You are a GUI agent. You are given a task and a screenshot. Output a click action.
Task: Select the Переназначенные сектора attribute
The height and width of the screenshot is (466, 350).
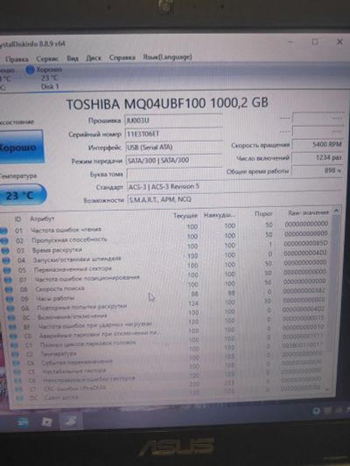click(x=73, y=269)
